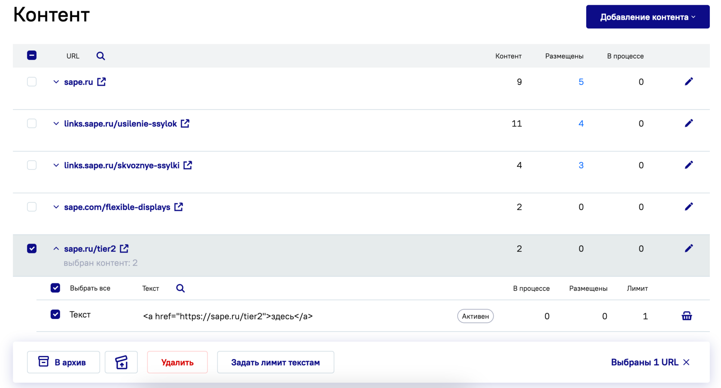Click the Удалить button
This screenshot has height=388, width=721.
coord(177,362)
